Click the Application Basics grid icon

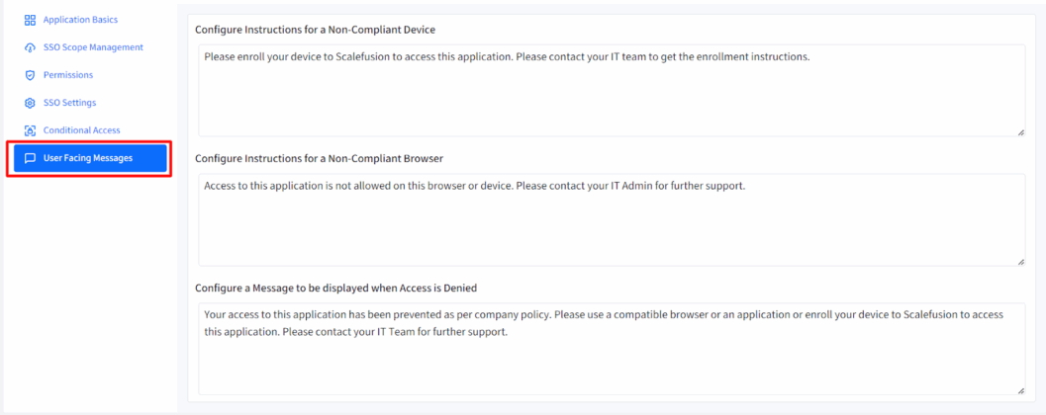click(x=30, y=20)
